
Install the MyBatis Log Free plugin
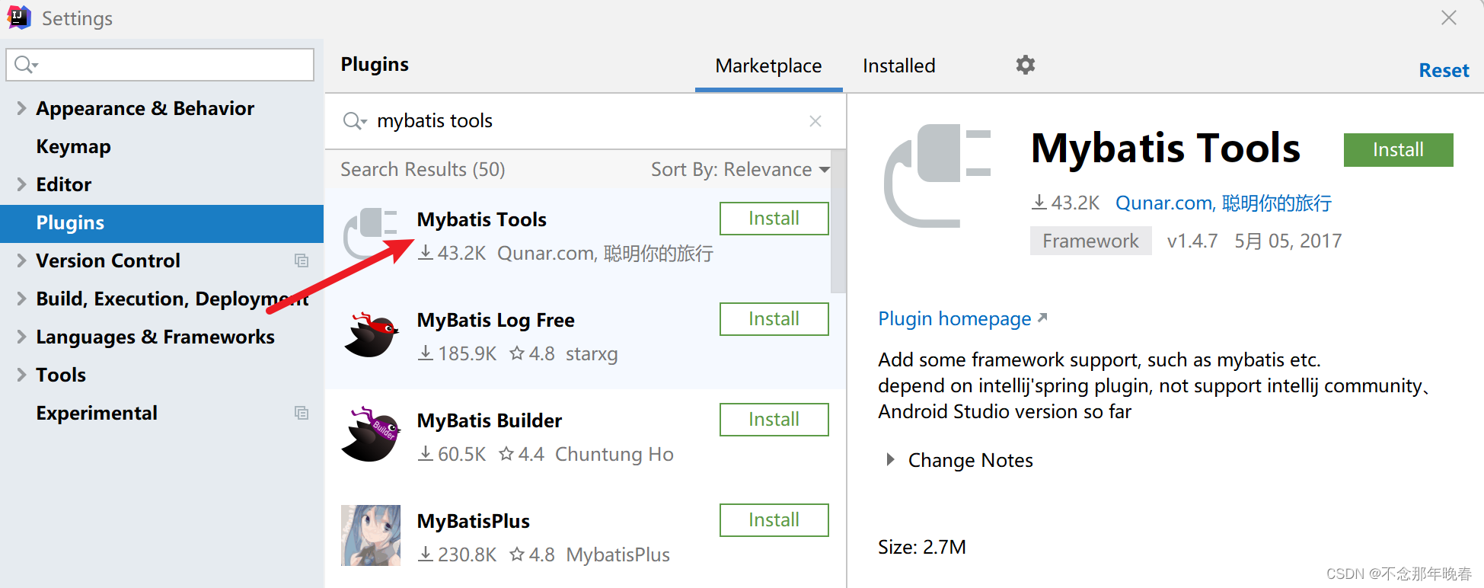click(x=774, y=319)
